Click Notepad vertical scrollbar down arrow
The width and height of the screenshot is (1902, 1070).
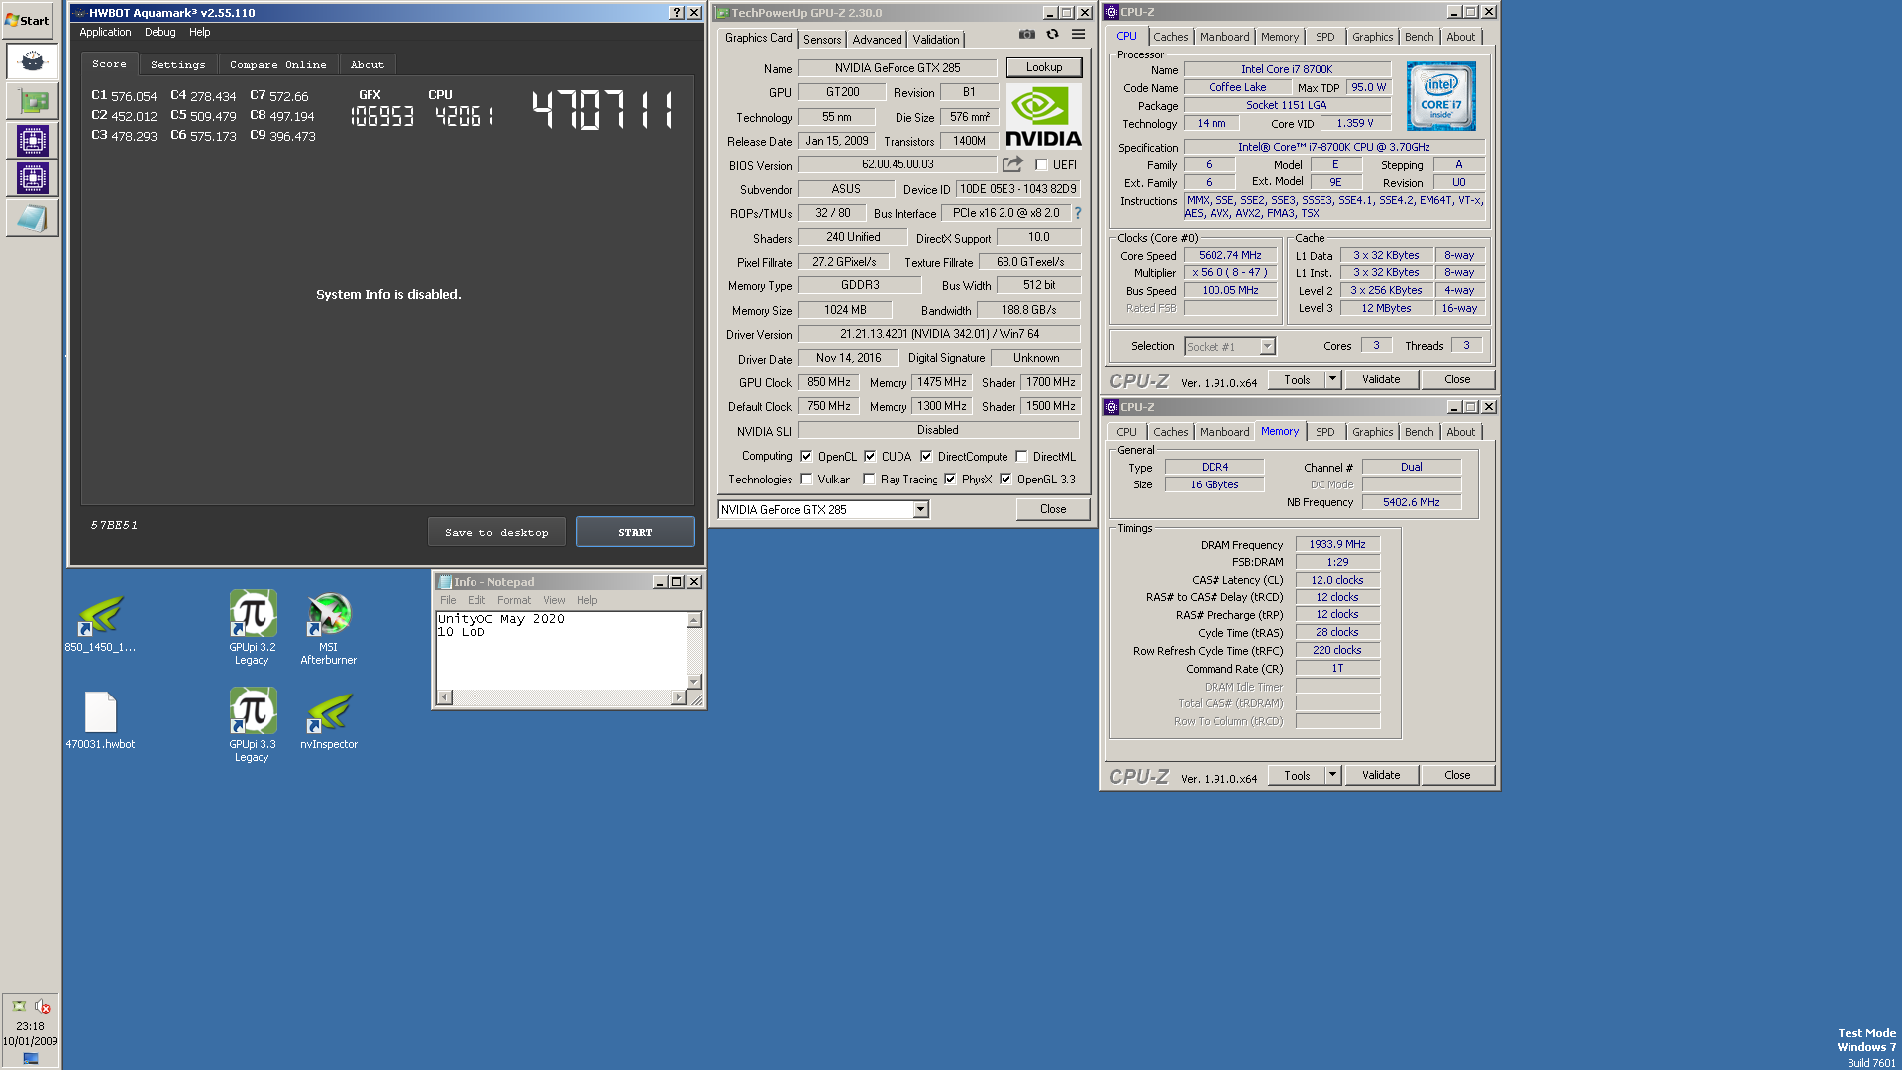click(694, 682)
